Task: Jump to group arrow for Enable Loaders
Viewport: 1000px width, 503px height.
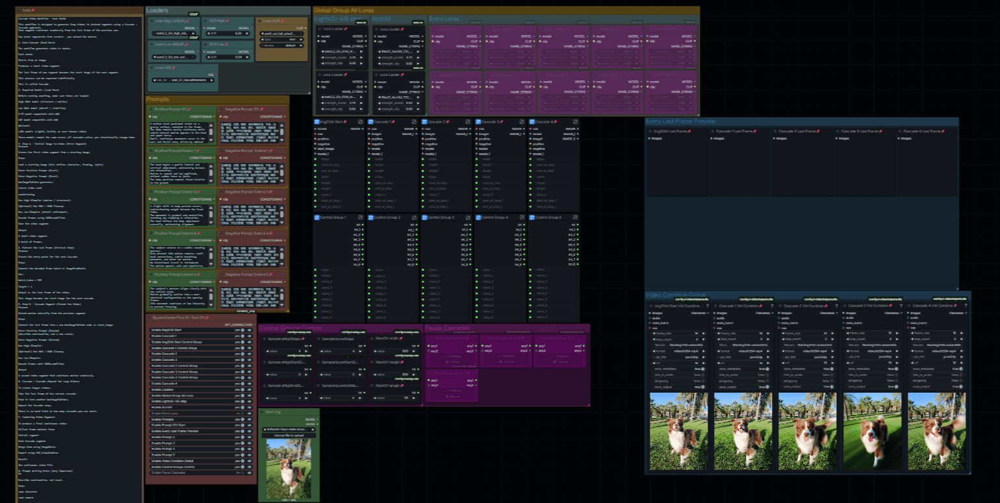Action: coord(250,389)
